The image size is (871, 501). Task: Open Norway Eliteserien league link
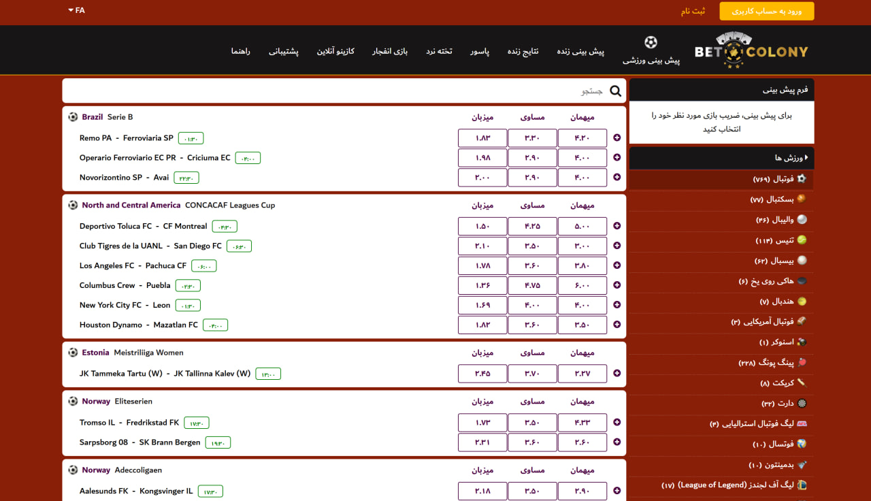click(x=117, y=402)
